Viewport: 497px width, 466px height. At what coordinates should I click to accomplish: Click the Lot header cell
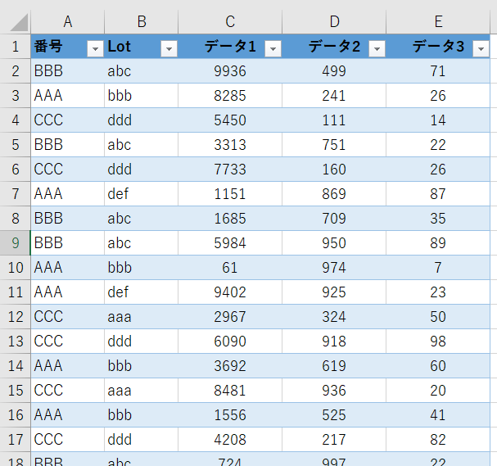point(142,47)
